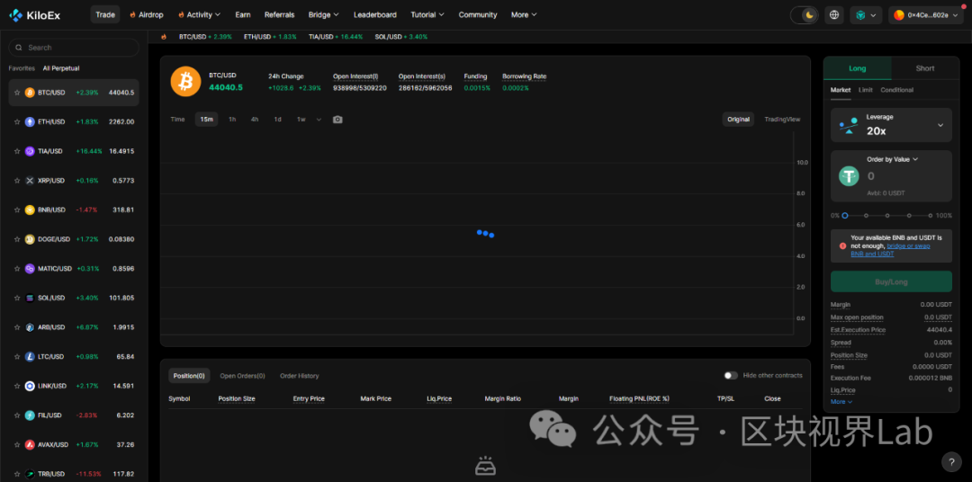Toggle dark mode moon switch
Viewport: 972px width, 482px height.
(x=805, y=15)
